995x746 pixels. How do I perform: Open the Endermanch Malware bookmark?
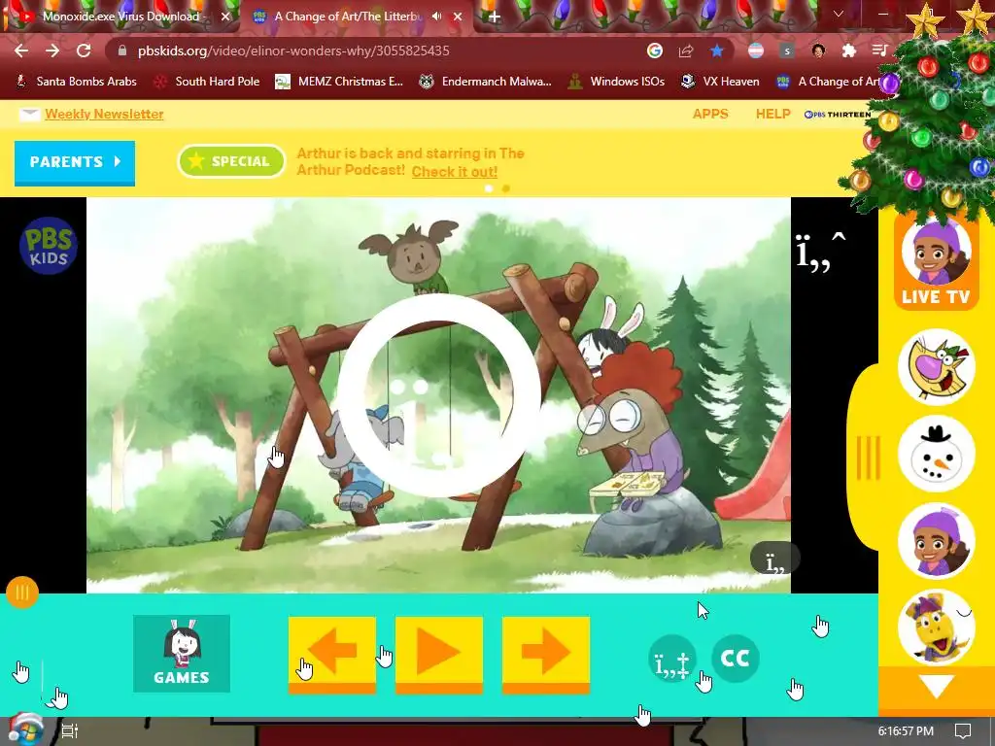click(x=485, y=82)
